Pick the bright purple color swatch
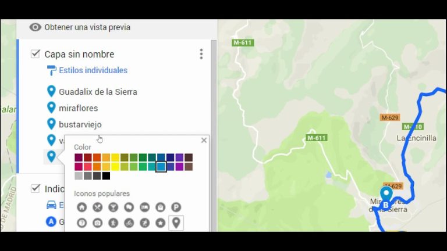This screenshot has height=251, width=447. 179,167
